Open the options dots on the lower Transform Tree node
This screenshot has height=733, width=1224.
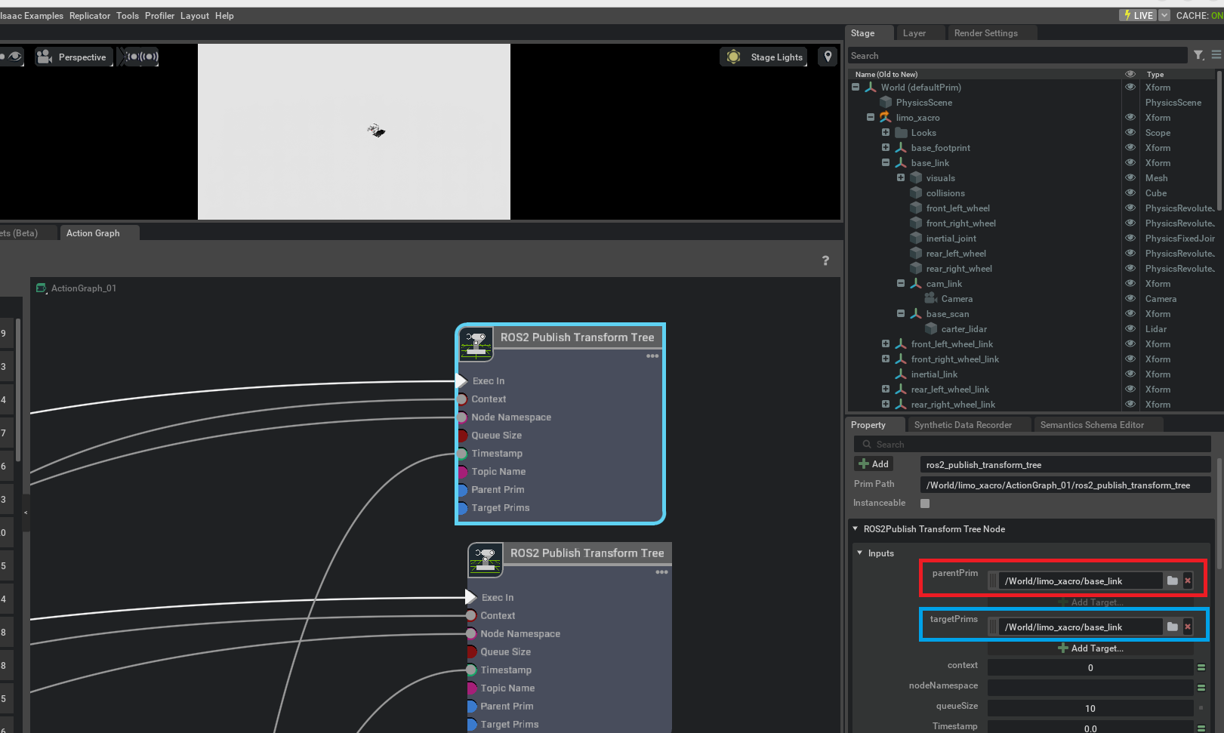[x=662, y=572]
